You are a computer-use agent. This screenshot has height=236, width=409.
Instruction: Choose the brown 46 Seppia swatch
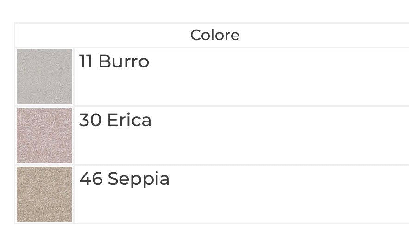coord(44,194)
